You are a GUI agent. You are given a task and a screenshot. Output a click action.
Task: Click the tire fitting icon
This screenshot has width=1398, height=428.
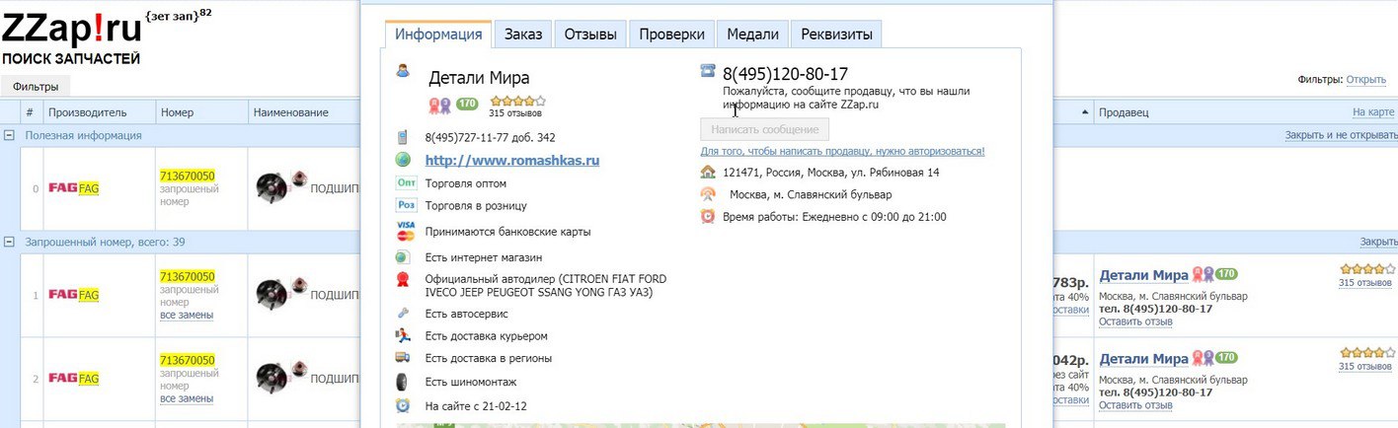(x=403, y=381)
